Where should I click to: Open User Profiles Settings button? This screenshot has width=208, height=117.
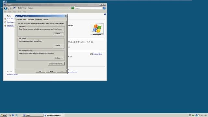[58, 46]
